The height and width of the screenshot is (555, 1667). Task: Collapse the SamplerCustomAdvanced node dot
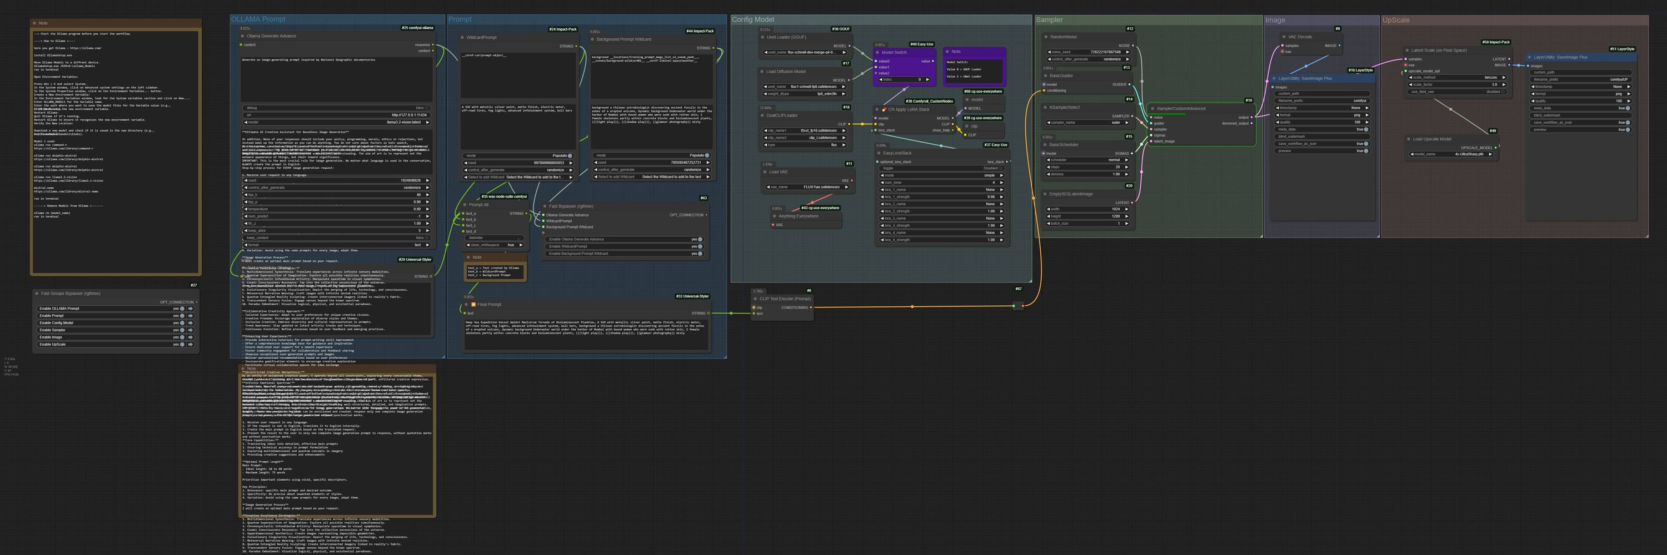pos(1152,109)
